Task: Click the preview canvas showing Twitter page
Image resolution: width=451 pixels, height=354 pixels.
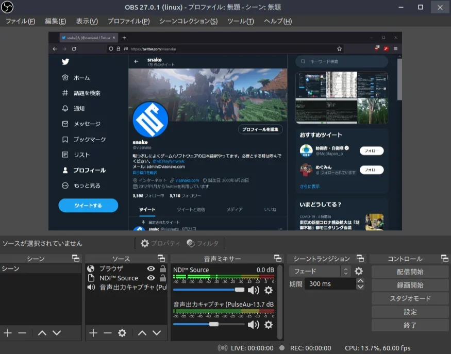Action: point(225,131)
